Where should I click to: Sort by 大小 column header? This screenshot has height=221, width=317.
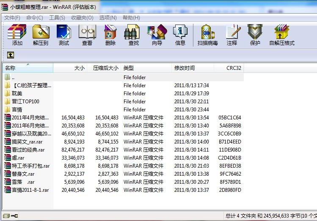70,68
